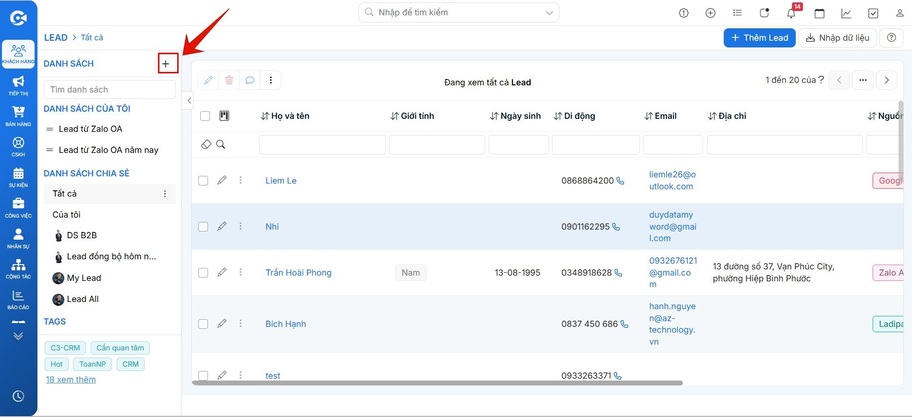The image size is (912, 417).
Task: Open the user profile icon
Action: 900,13
